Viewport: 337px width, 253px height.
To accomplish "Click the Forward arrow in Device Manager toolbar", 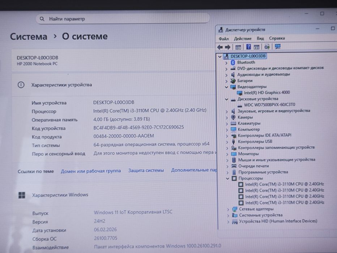I will click(x=227, y=47).
